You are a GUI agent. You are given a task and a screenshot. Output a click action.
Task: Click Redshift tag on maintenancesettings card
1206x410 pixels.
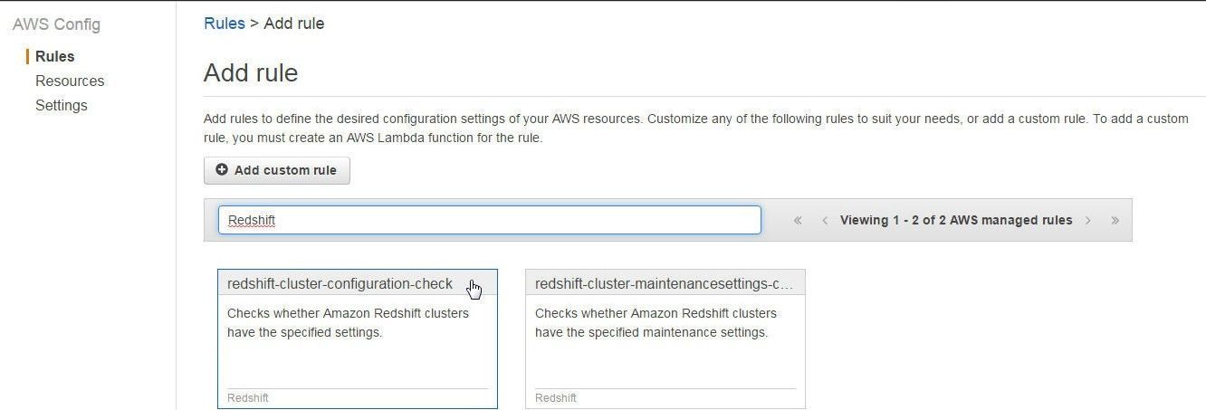(555, 398)
